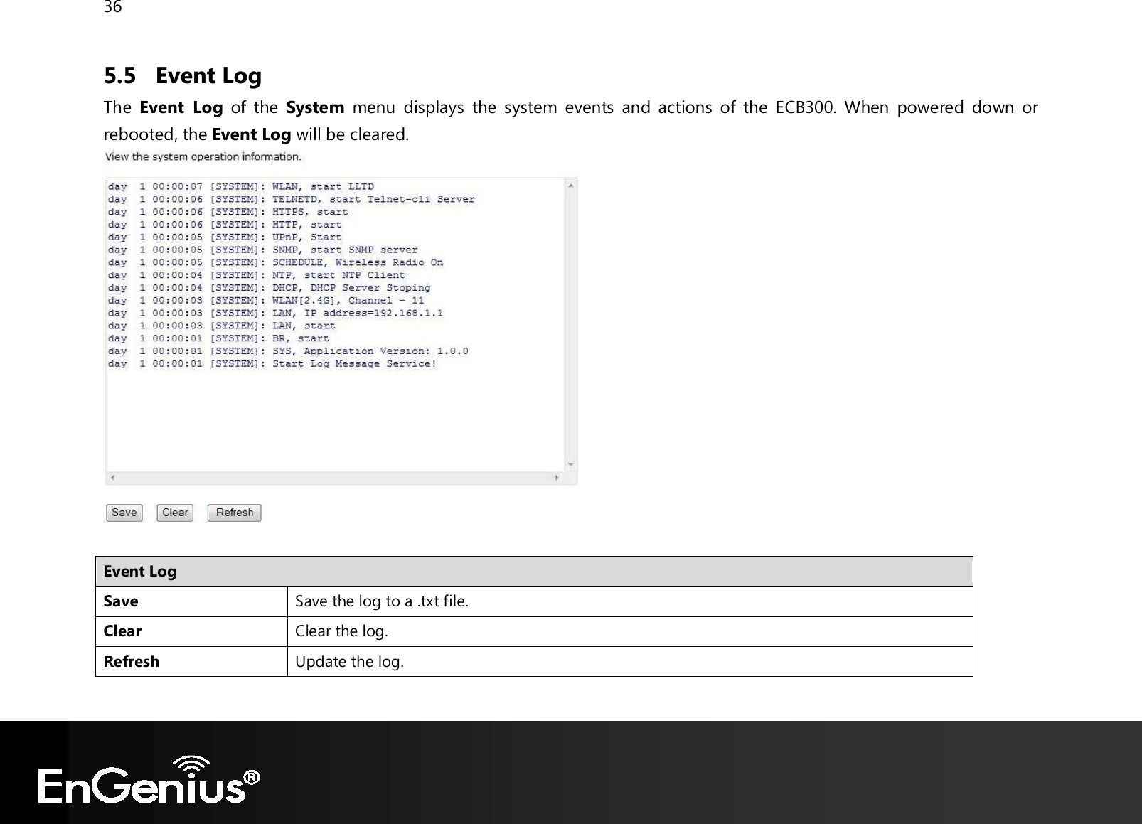
Task: Click the 'Event Log' table header cell
Action: click(534, 572)
